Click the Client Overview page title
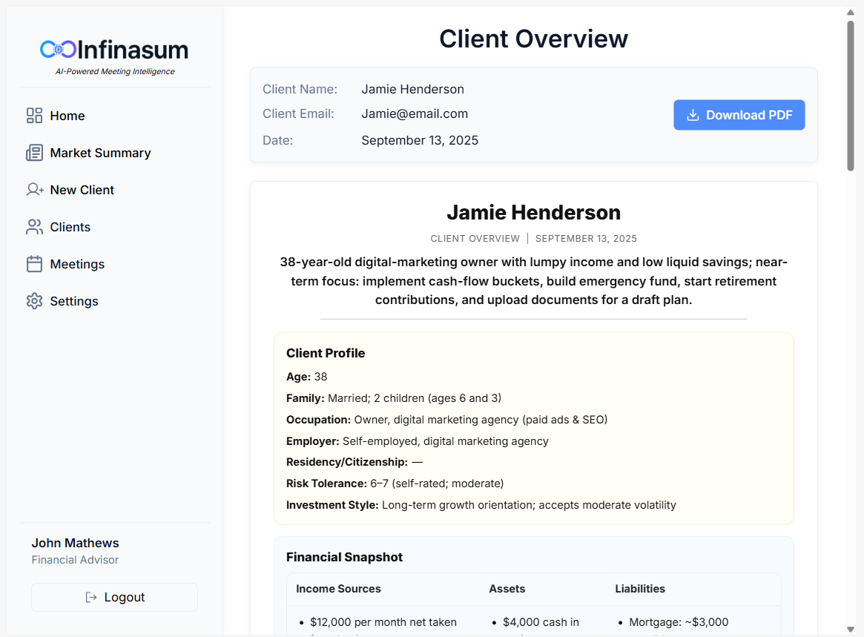This screenshot has width=864, height=637. tap(533, 39)
